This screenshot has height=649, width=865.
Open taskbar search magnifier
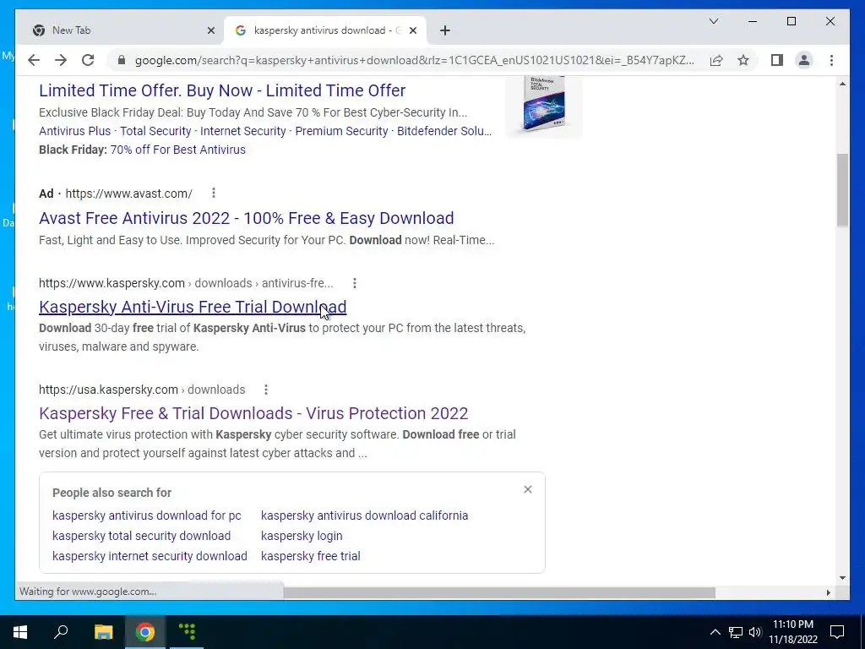pos(61,632)
